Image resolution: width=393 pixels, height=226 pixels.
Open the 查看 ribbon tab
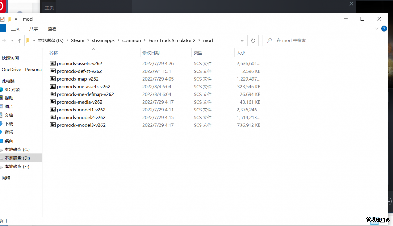52,28
